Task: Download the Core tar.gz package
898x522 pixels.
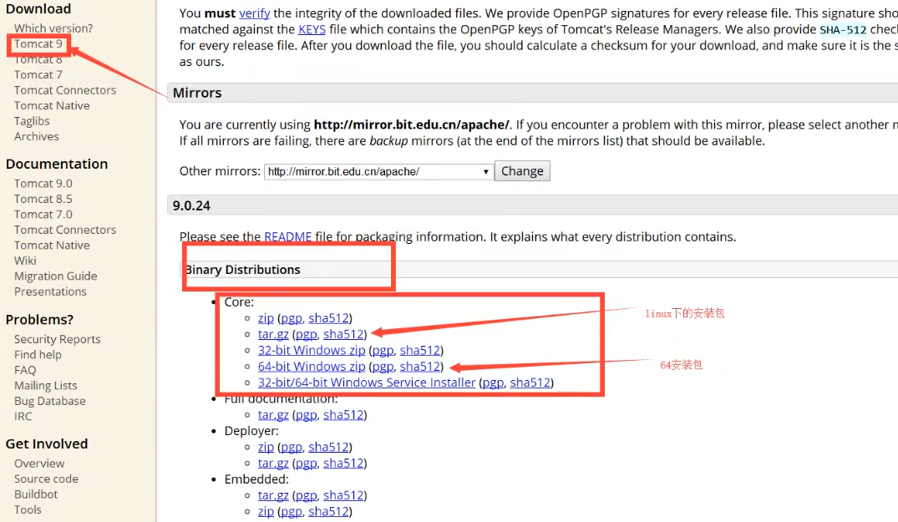Action: tap(273, 334)
